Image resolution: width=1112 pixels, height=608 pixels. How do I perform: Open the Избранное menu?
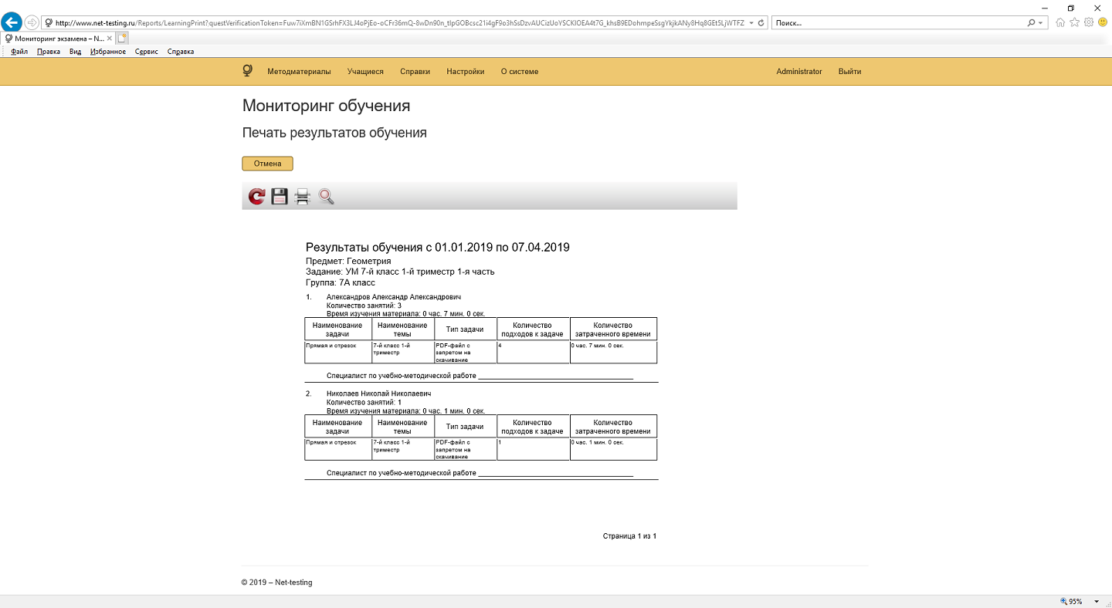pyautogui.click(x=108, y=52)
